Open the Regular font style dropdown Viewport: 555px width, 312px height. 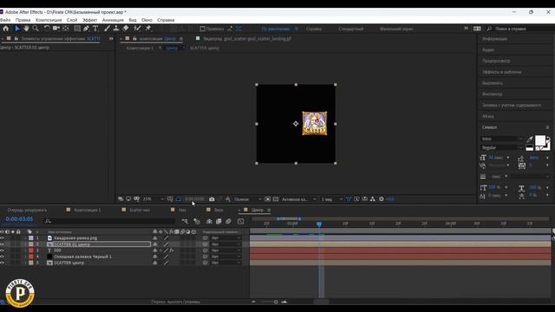click(501, 147)
